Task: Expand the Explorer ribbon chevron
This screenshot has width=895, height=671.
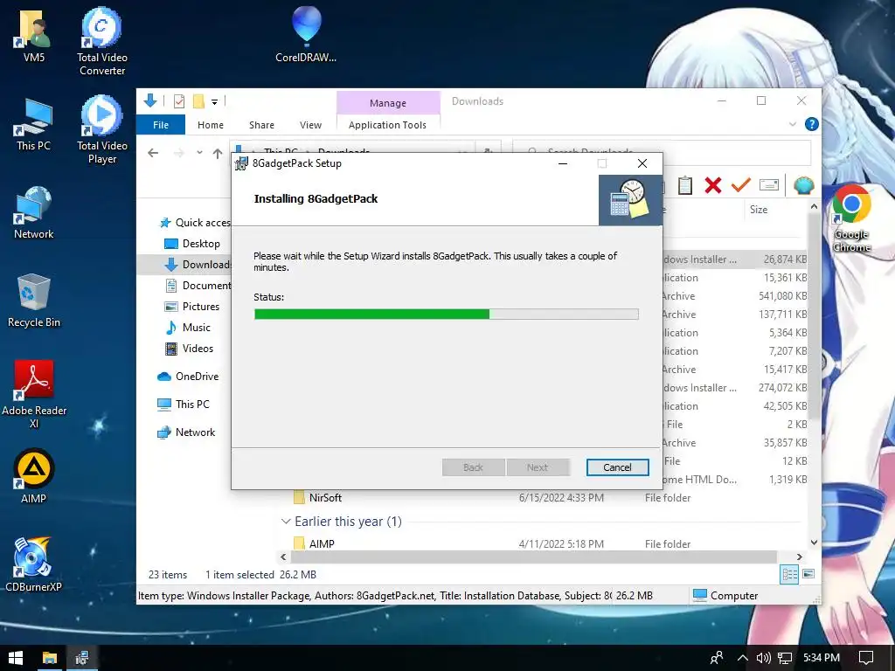Action: tap(792, 124)
